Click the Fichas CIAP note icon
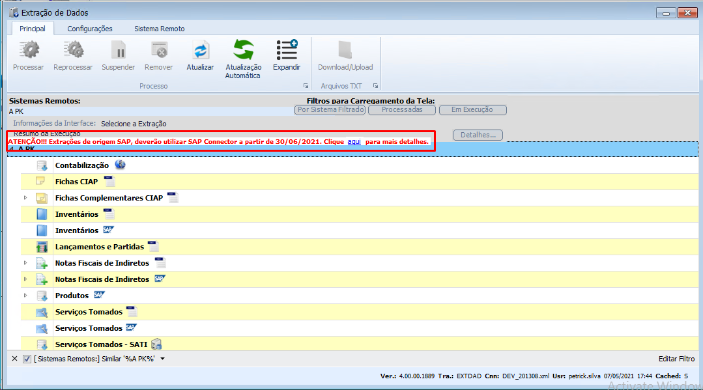The width and height of the screenshot is (703, 390). tap(40, 181)
